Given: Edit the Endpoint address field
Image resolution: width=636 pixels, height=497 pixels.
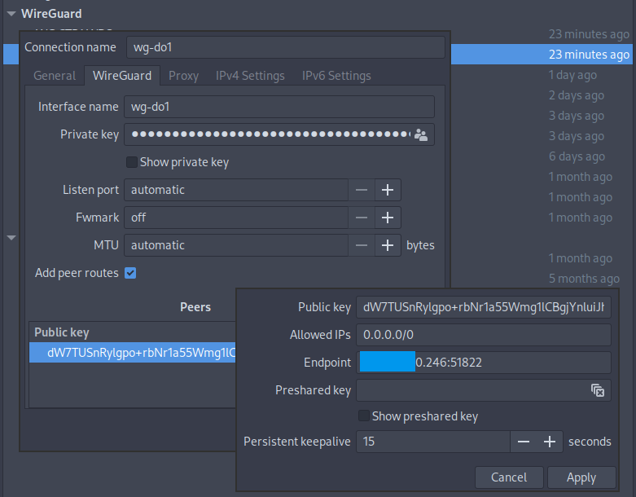Looking at the screenshot, I should click(484, 363).
